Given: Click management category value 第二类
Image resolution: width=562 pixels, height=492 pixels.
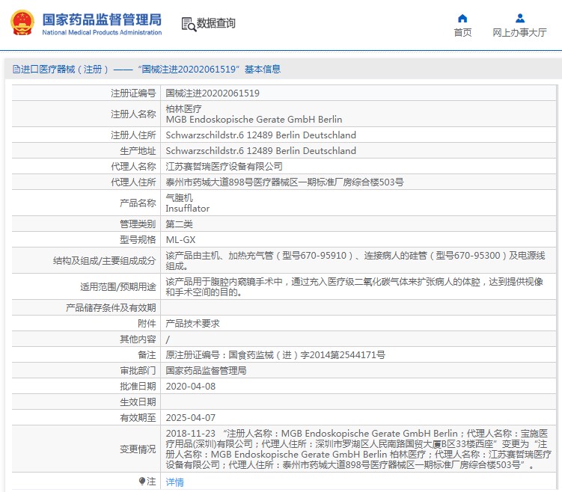Looking at the screenshot, I should (179, 224).
